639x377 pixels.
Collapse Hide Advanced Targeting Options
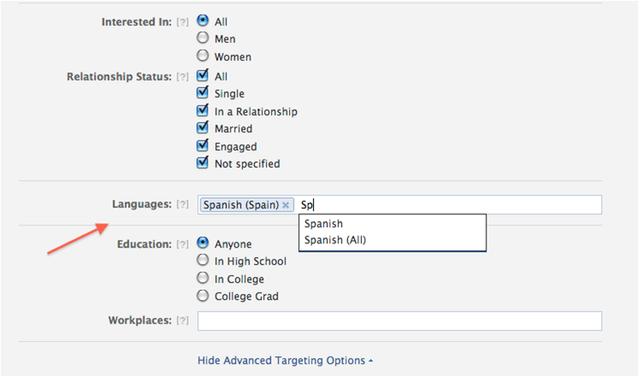point(286,361)
